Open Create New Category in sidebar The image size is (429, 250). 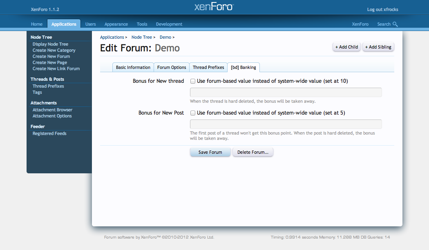click(54, 50)
